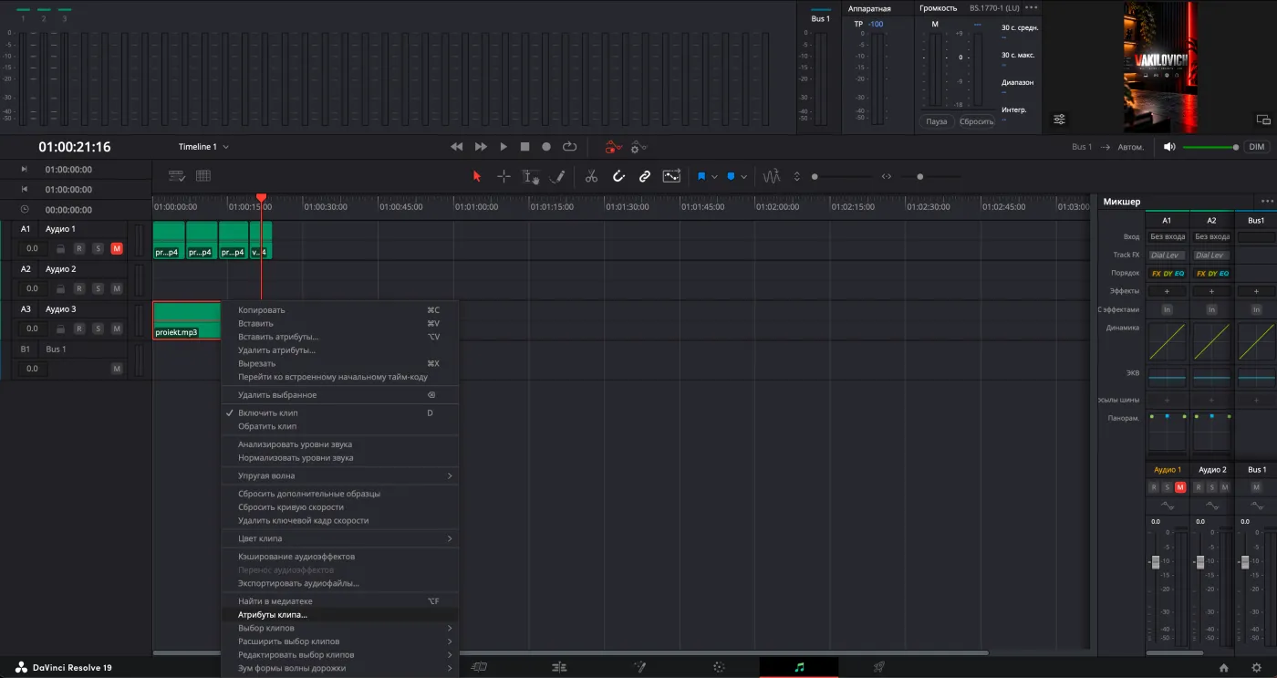Open project settings gear icon
This screenshot has width=1277, height=678.
coord(1256,667)
